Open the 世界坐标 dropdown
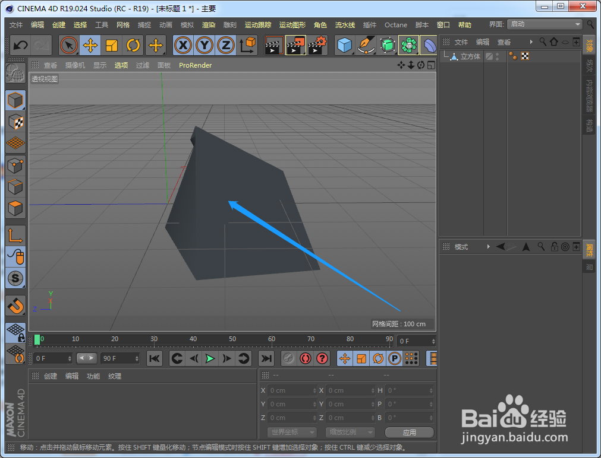 [x=292, y=432]
